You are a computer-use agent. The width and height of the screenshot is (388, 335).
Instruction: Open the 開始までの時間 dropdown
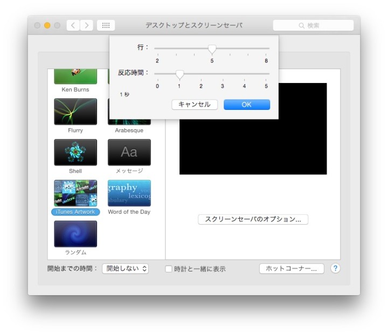point(126,268)
